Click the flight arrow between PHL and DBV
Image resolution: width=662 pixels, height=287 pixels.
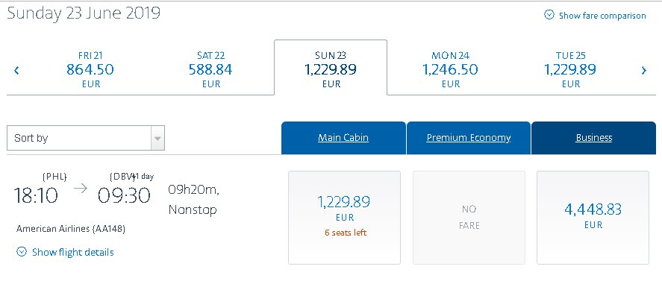80,189
